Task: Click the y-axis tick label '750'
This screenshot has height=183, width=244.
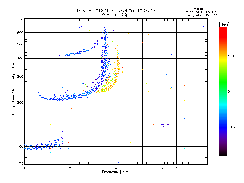Action: click(20, 19)
